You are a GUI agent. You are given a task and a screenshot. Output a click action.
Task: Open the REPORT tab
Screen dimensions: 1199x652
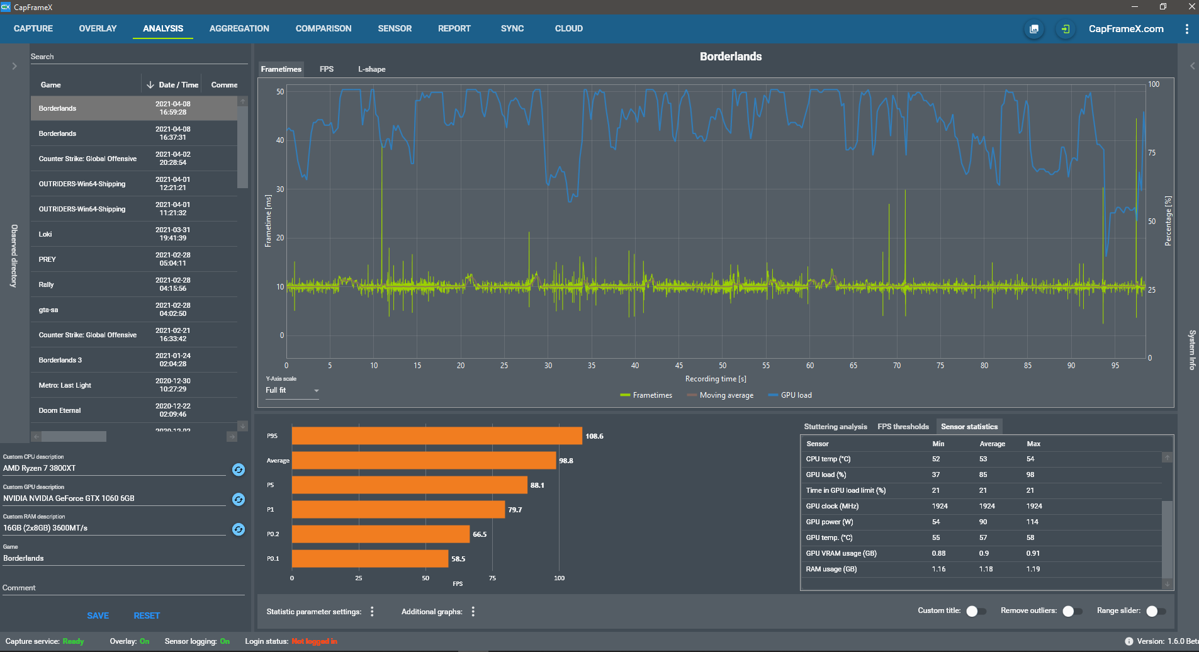tap(454, 29)
